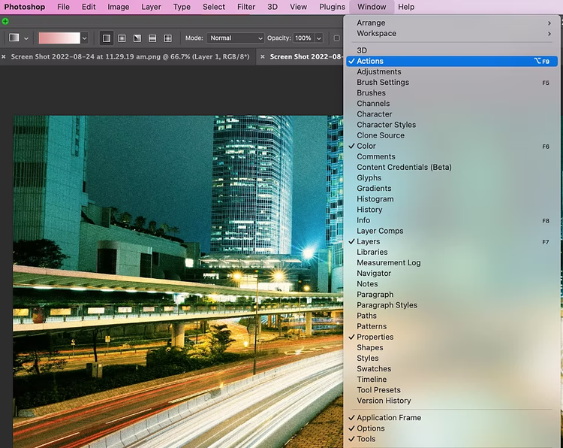Open the gradient picker dropdown arrow
Image resolution: width=563 pixels, height=448 pixels.
coord(84,38)
